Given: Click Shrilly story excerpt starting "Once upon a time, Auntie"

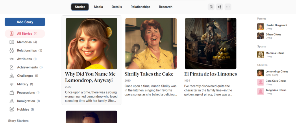Looking at the screenshot, I should coord(151,90).
